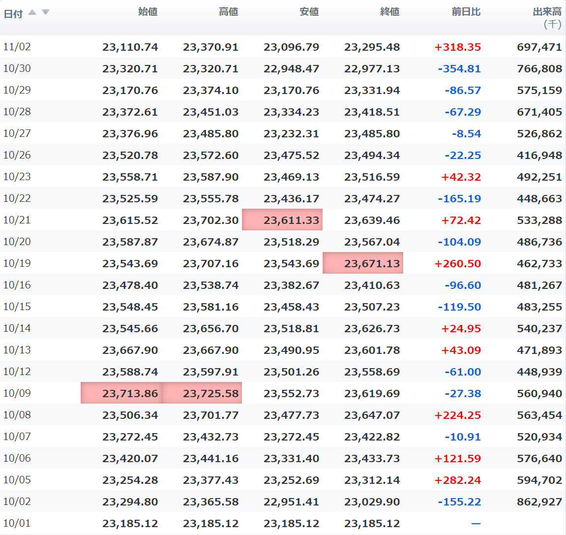566x535 pixels.
Task: Select the highlighted 23,713.86 open cell
Action: (x=130, y=394)
